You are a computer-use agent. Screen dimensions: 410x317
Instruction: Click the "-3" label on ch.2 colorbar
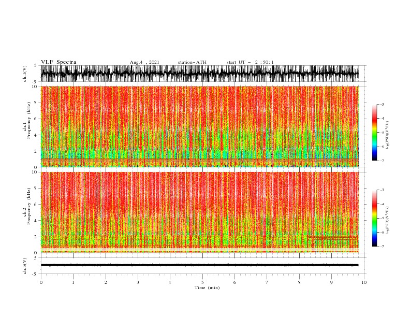382,190
